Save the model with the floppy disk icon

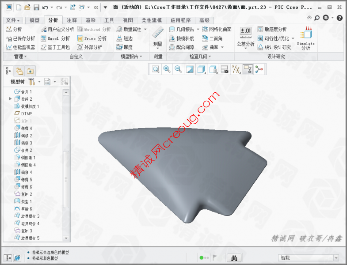pos(36,8)
